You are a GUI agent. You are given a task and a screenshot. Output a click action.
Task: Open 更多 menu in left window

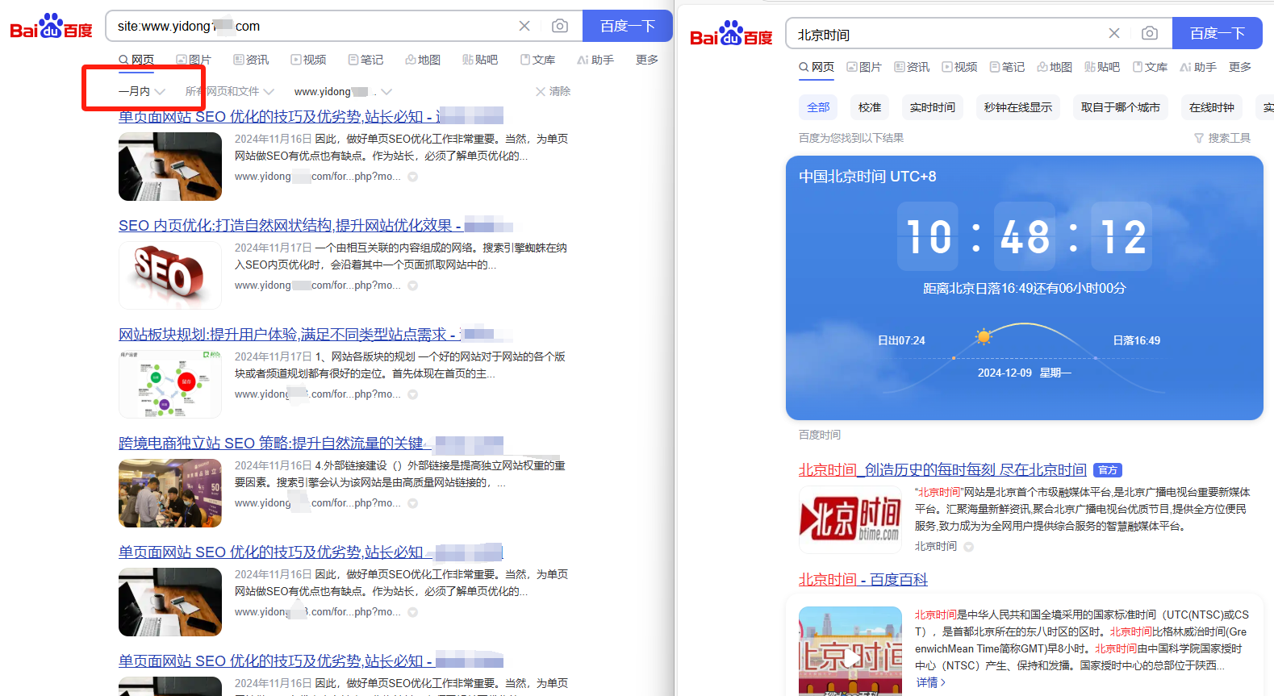coord(647,60)
